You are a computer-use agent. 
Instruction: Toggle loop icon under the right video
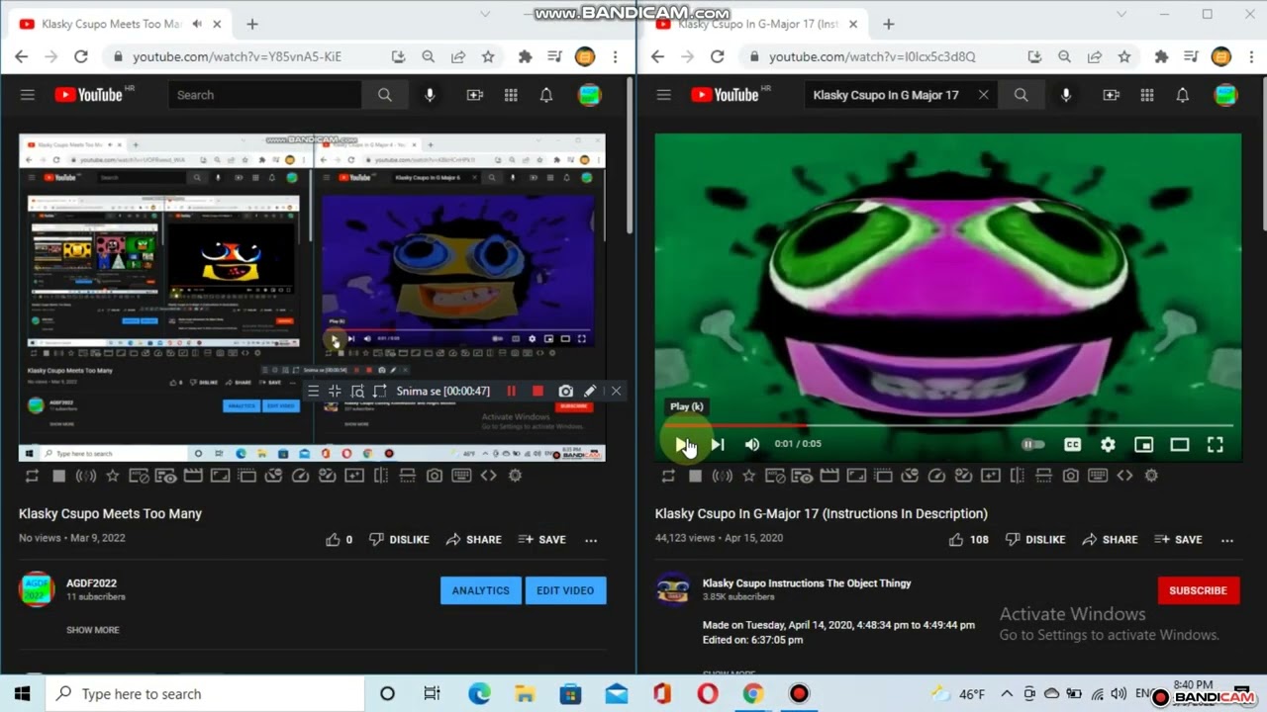click(668, 476)
